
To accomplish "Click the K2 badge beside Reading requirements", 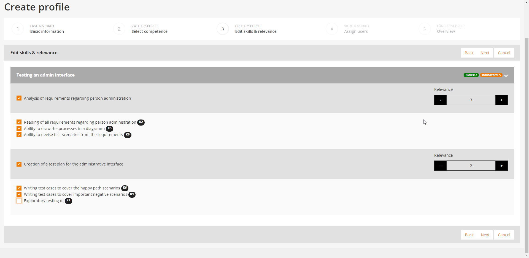I will 141,122.
